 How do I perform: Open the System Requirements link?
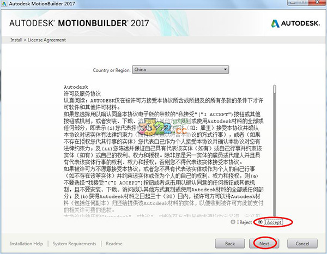point(74,244)
